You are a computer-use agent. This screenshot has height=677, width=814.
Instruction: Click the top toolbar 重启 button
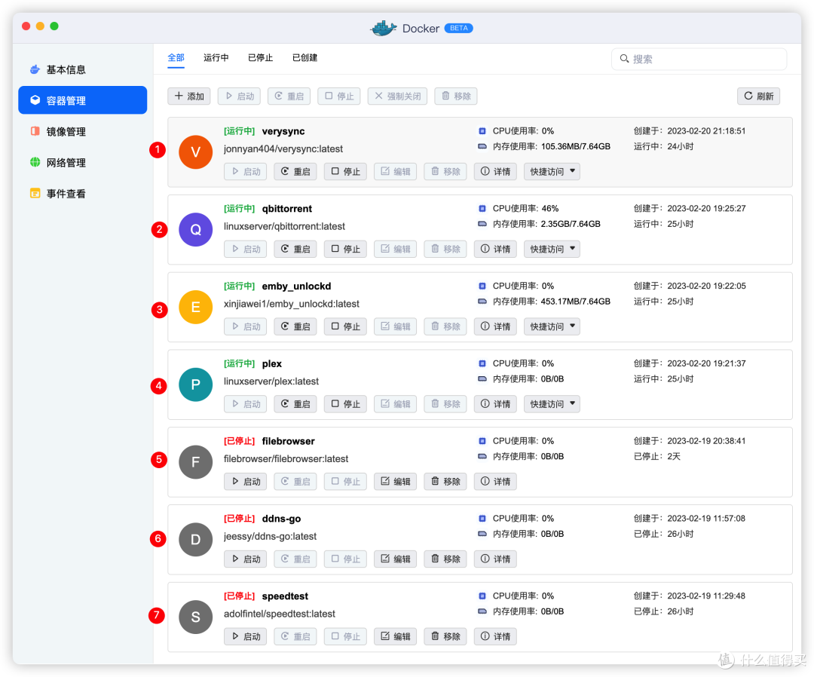click(x=289, y=96)
